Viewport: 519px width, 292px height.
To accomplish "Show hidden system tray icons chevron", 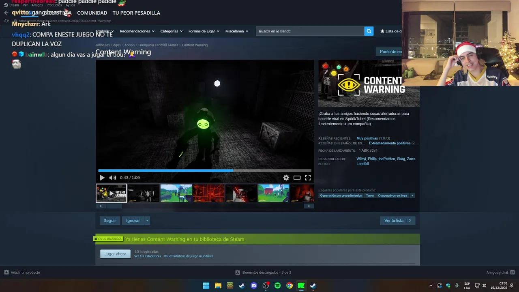I will point(431,286).
